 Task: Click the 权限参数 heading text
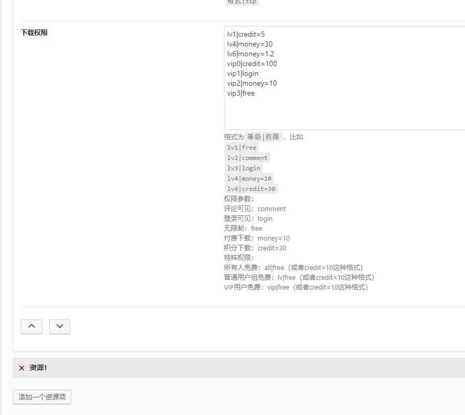coord(239,199)
